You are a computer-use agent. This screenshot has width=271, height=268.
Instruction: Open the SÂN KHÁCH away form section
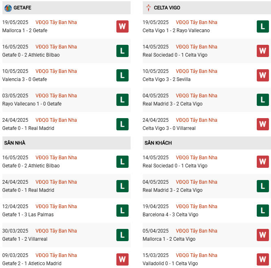click(158, 143)
